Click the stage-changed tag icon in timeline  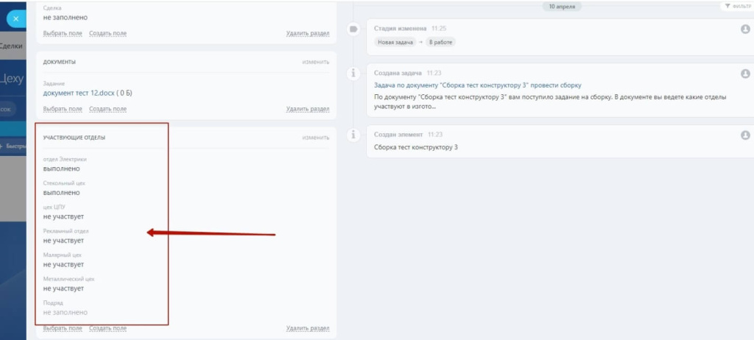(x=353, y=29)
